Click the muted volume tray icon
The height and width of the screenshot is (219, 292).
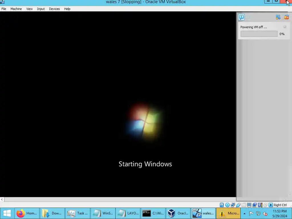(265, 214)
